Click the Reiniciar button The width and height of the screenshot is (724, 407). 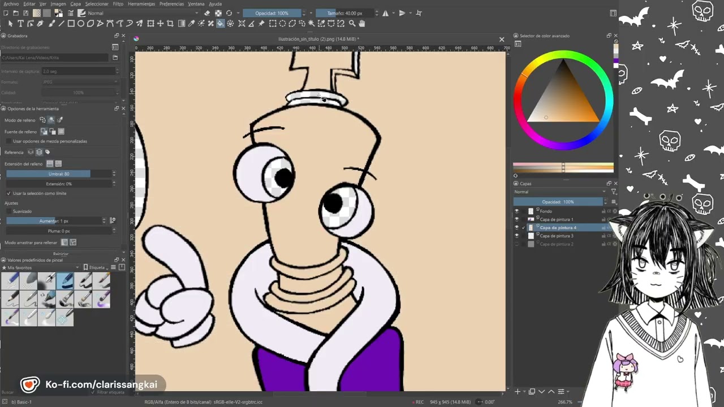[x=61, y=254]
